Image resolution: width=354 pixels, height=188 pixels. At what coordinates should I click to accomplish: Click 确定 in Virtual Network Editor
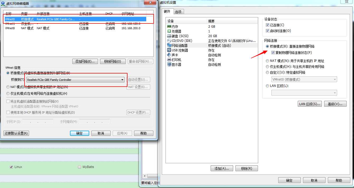pyautogui.click(x=79, y=133)
